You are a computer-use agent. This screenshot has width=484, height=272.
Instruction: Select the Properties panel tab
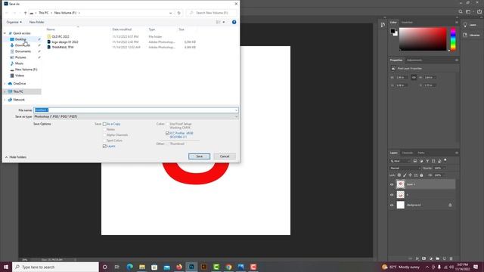pyautogui.click(x=396, y=60)
